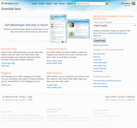The height and width of the screenshot is (128, 137).
Task: Click the IM and e-mail heading
Action: click(x=9, y=49)
